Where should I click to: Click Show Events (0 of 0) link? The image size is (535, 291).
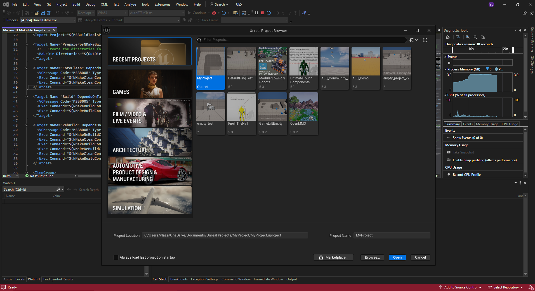point(468,138)
